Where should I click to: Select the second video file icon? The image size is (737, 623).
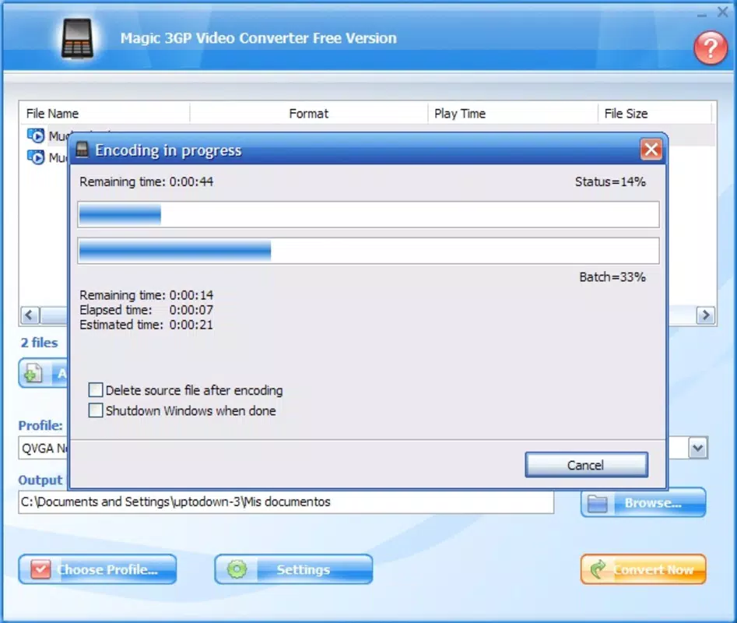click(36, 157)
